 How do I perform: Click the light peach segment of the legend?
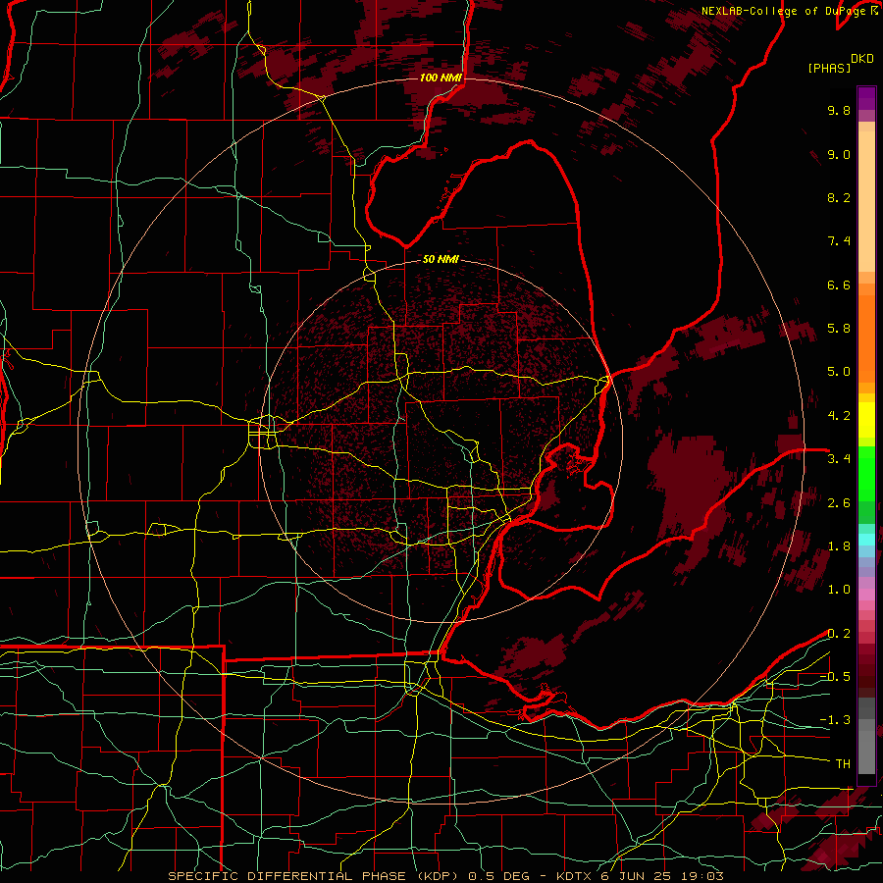[866, 201]
